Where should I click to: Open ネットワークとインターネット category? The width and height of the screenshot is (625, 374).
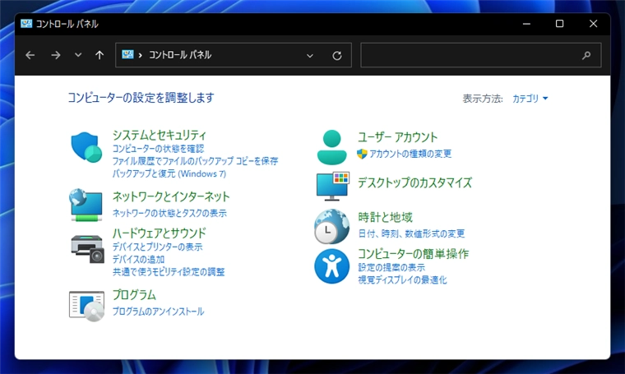(x=171, y=196)
